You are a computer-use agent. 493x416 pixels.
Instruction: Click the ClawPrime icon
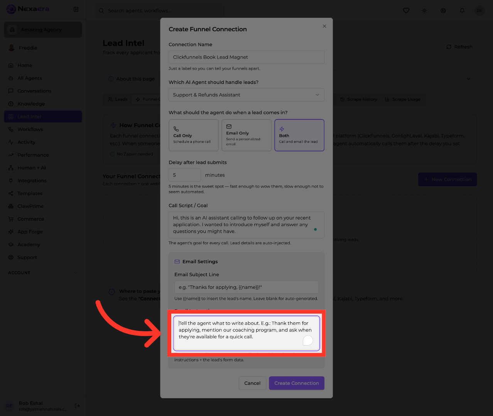(11, 206)
